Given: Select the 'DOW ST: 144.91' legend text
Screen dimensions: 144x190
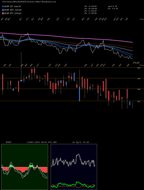Looking at the screenshot, I should (x=12, y=6).
